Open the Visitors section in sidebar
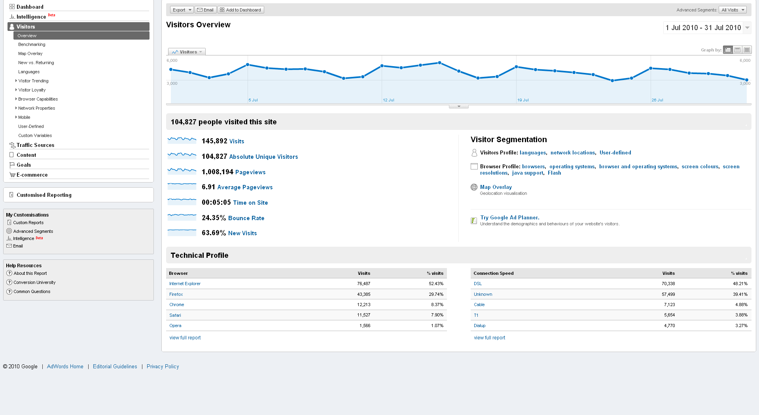The height and width of the screenshot is (415, 759). pos(78,27)
